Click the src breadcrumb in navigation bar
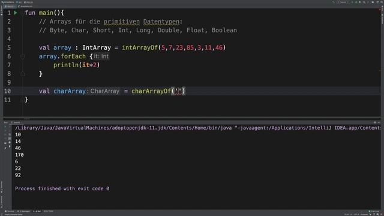 [x=19, y=2]
